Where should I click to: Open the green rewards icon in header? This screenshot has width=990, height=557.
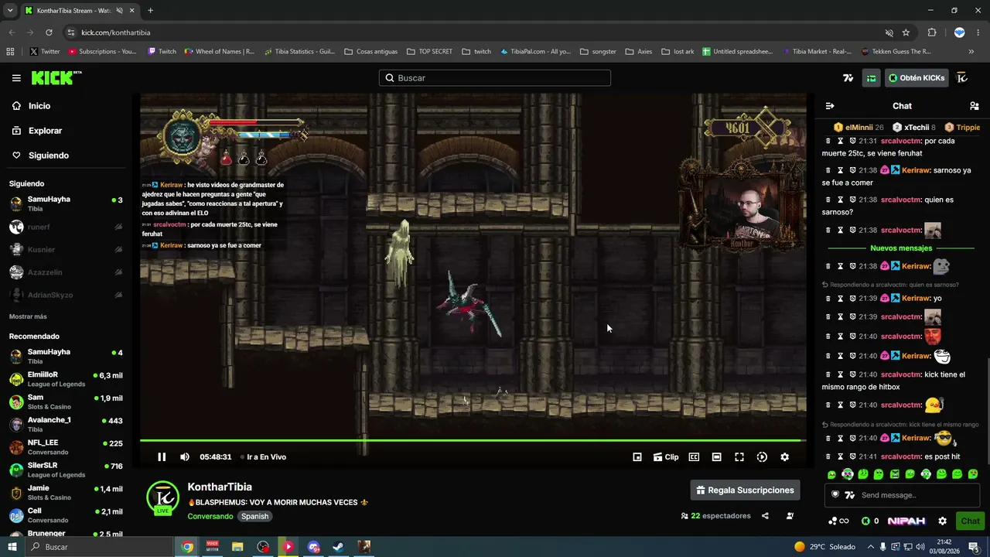coord(872,78)
